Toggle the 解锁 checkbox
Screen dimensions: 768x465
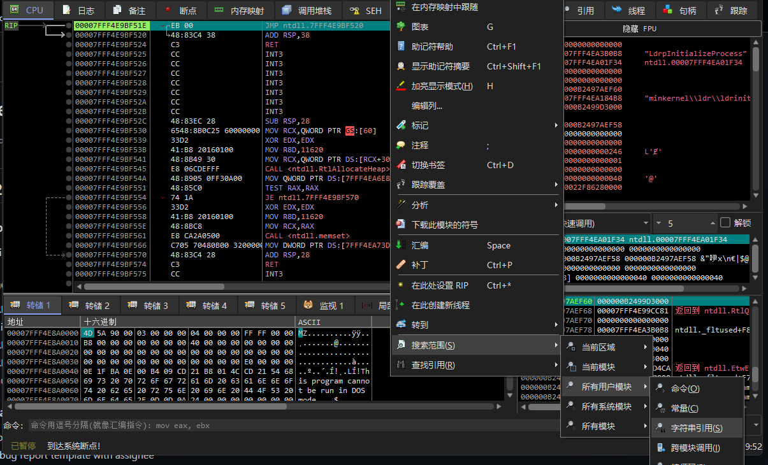click(725, 223)
